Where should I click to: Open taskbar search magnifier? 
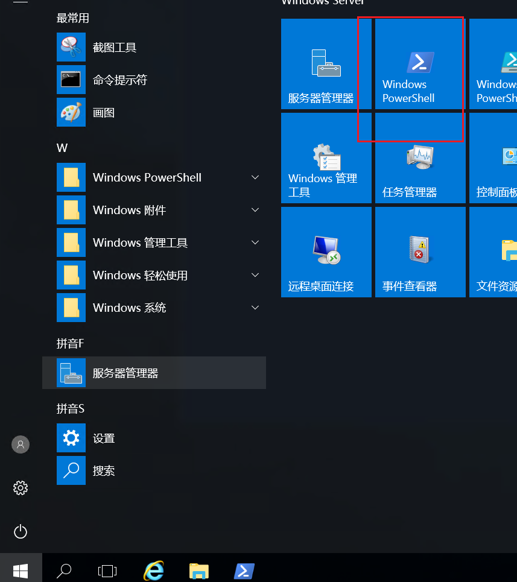64,571
